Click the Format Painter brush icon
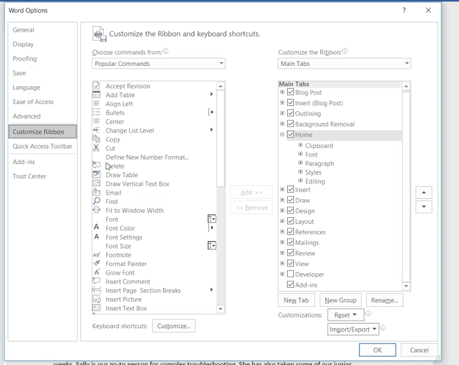Screen dimensions: 459x365 pyautogui.click(x=97, y=263)
